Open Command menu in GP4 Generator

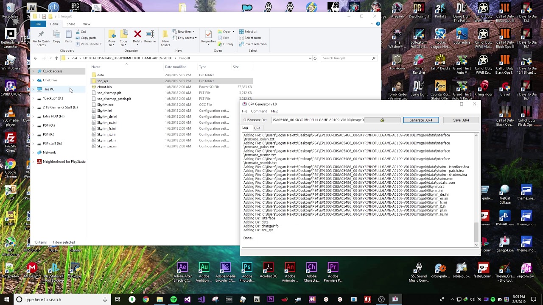[x=259, y=111]
